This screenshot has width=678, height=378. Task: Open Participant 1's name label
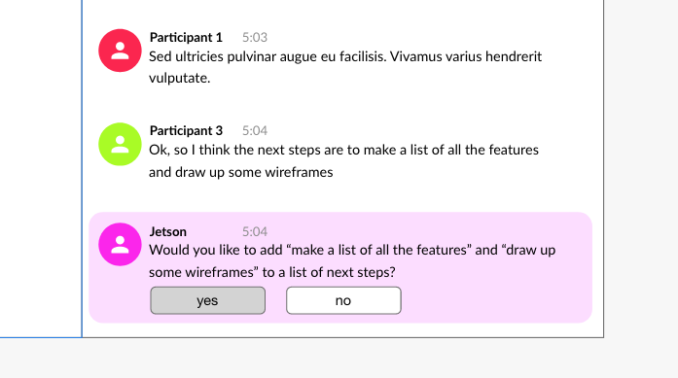[186, 38]
